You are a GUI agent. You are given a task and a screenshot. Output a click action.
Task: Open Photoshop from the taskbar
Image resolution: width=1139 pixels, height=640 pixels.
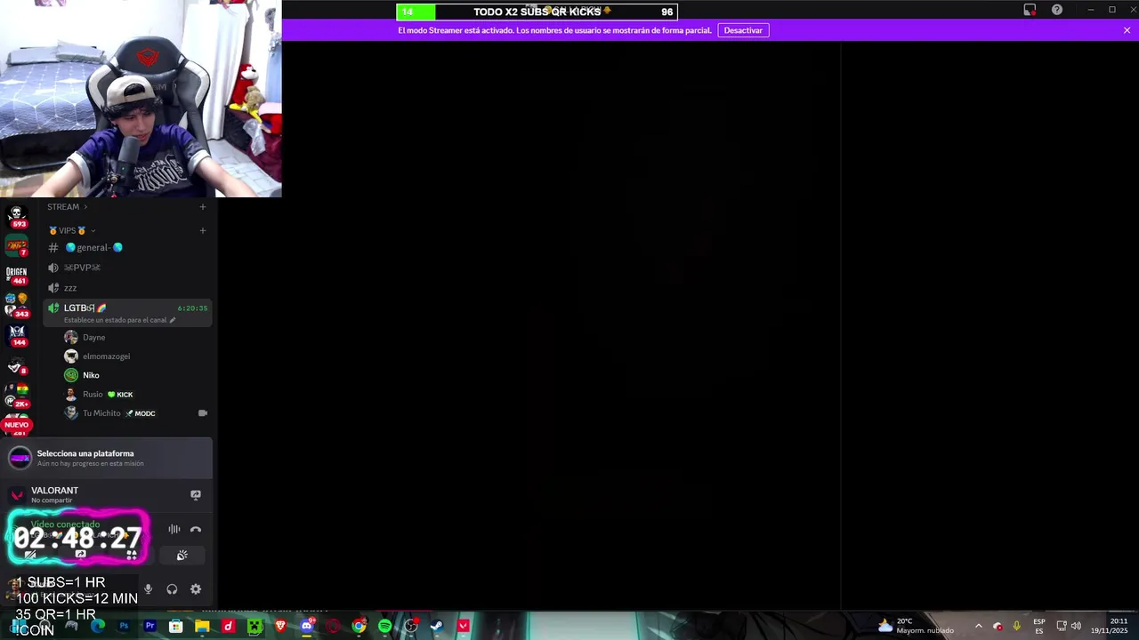click(124, 626)
